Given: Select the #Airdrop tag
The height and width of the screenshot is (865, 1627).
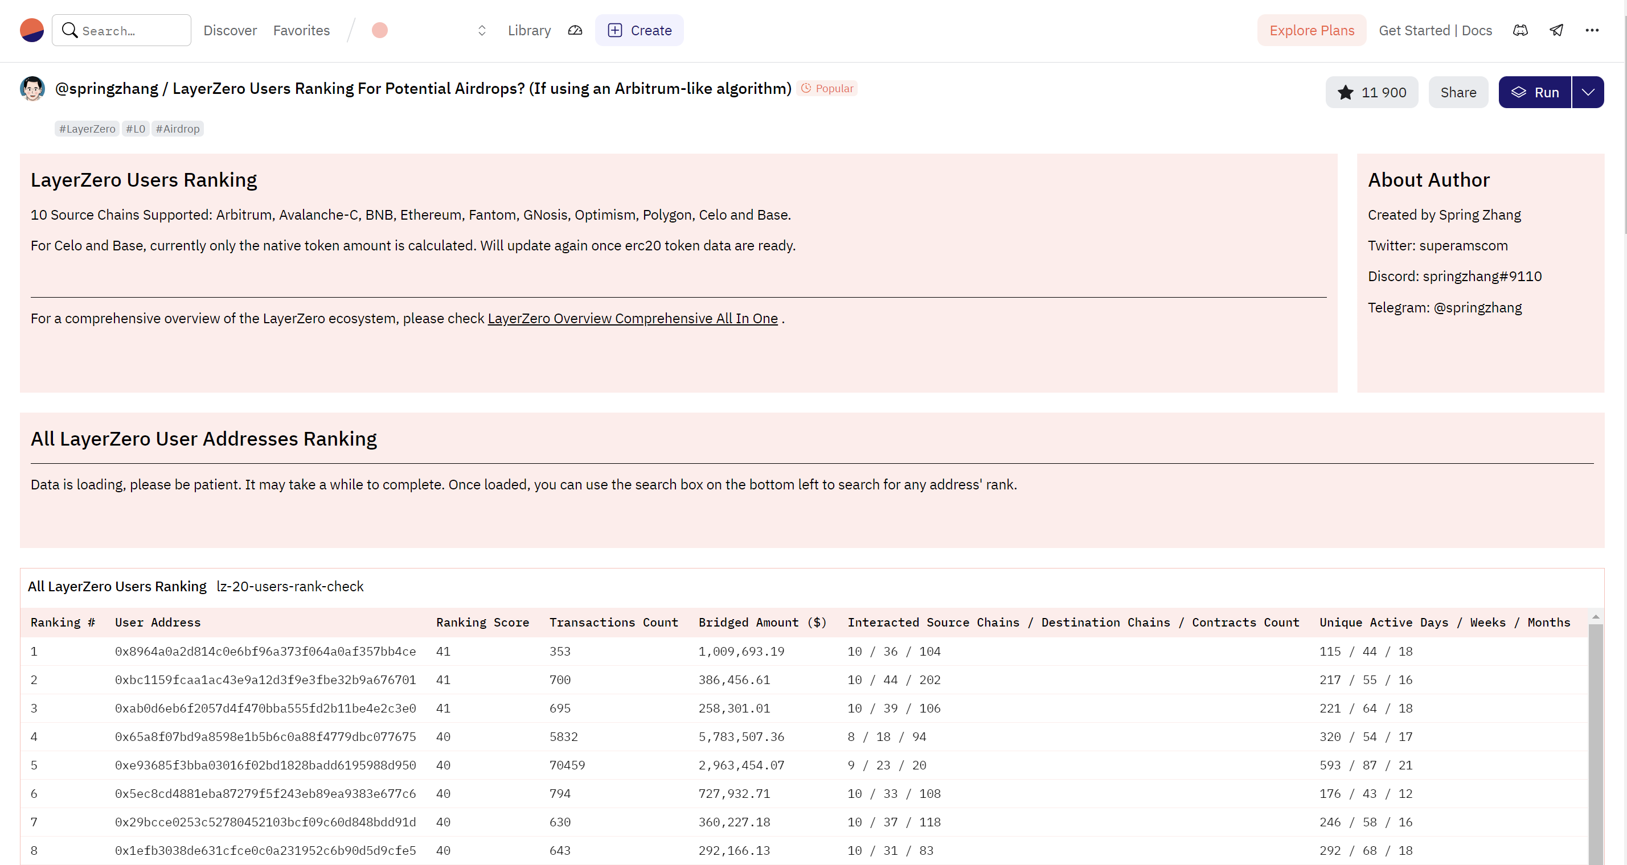Looking at the screenshot, I should (178, 129).
